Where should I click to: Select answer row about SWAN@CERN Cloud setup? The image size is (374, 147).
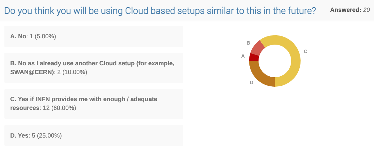(x=94, y=68)
